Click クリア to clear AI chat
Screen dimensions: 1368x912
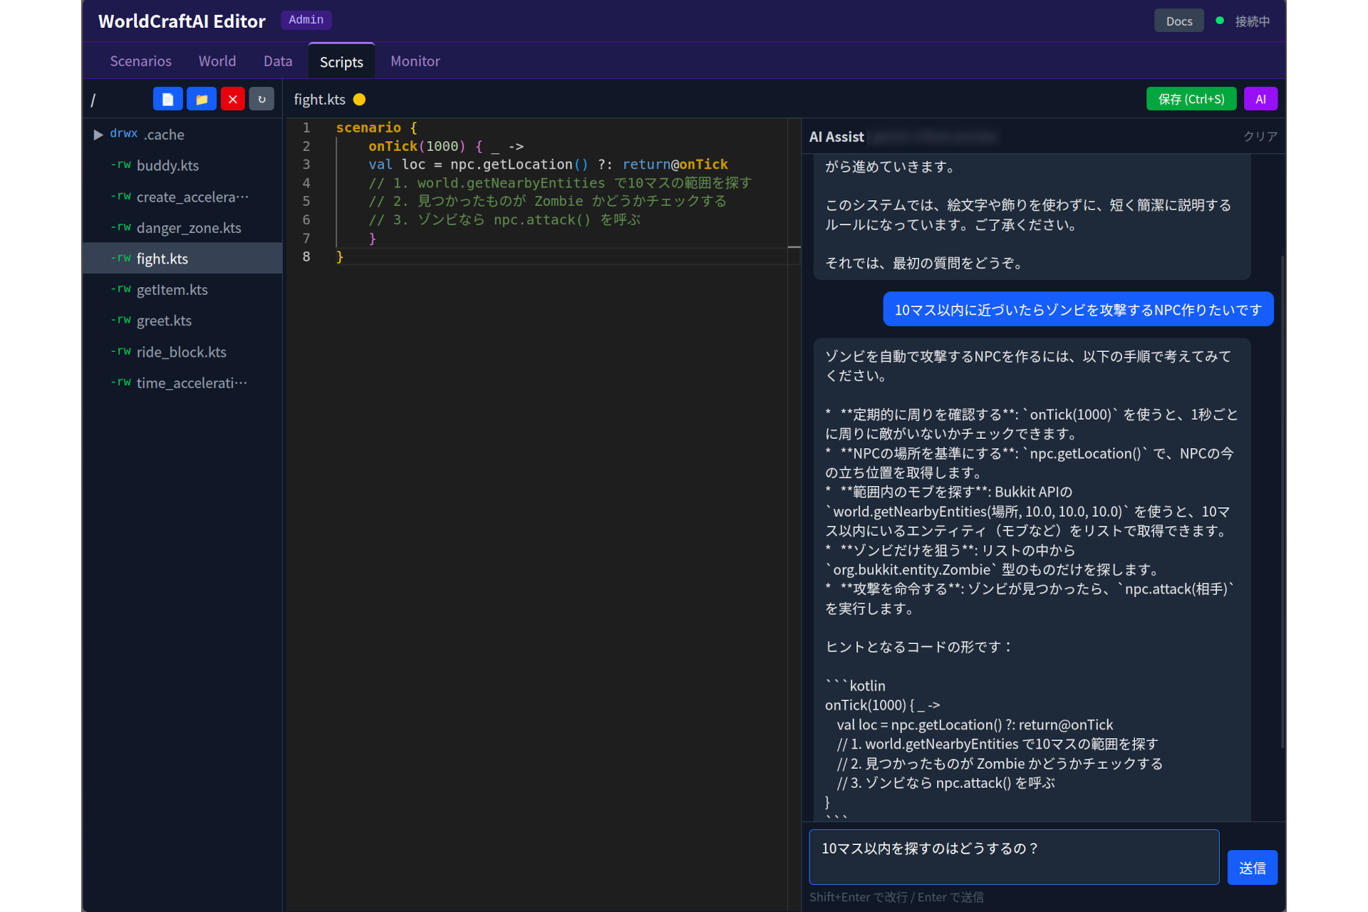coord(1260,136)
